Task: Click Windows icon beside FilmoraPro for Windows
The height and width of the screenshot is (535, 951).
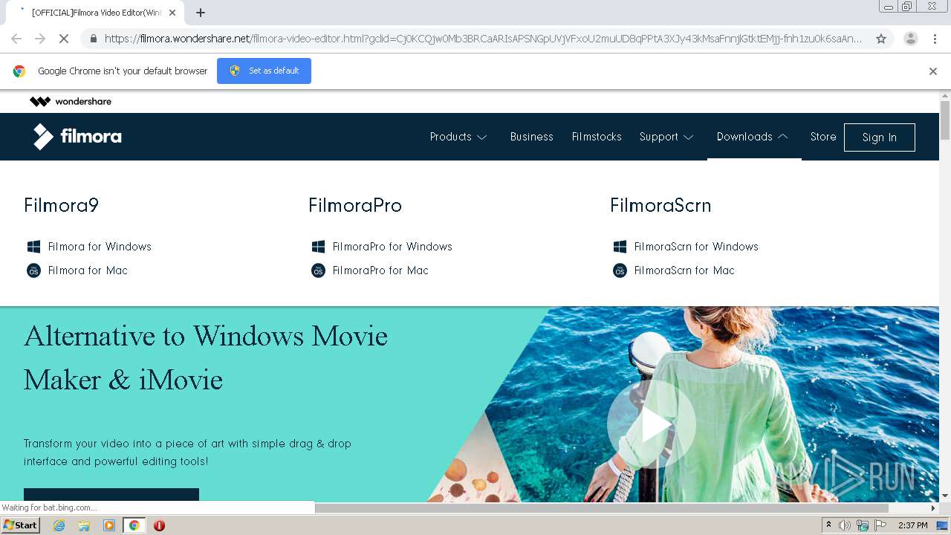Action: pyautogui.click(x=318, y=247)
